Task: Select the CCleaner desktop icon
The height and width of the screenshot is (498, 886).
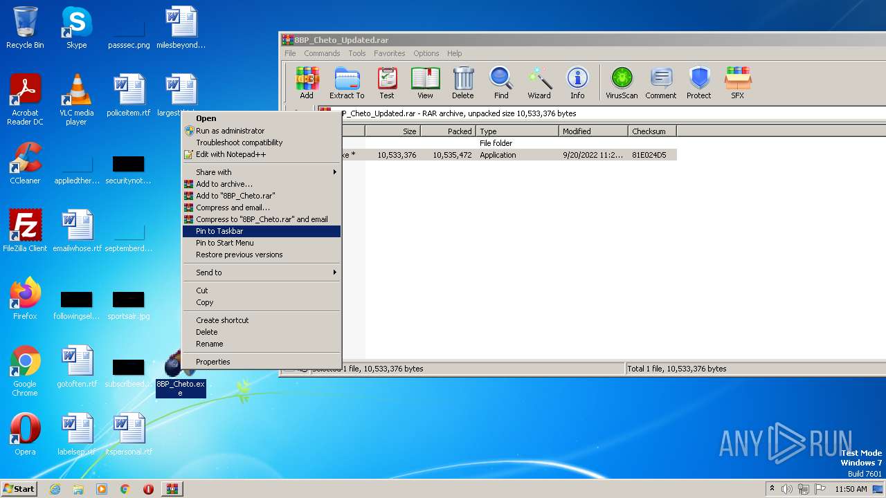Action: click(25, 163)
